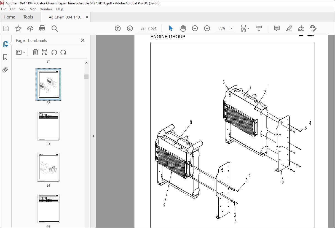Image resolution: width=335 pixels, height=228 pixels.
Task: Switch to the Tools tab
Action: [28, 17]
